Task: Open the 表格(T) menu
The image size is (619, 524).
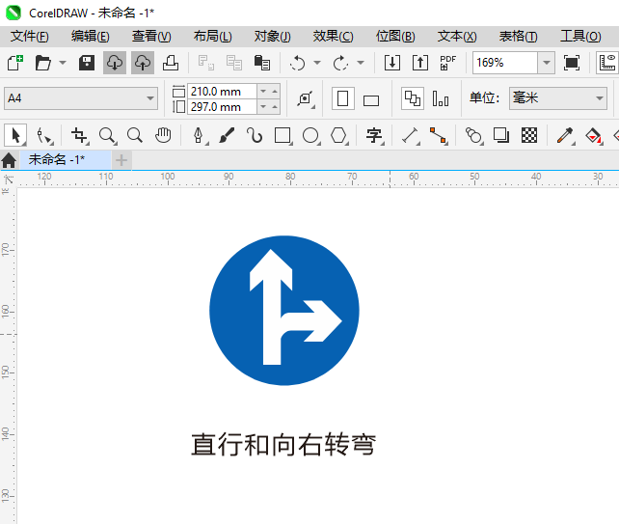Action: [x=519, y=37]
